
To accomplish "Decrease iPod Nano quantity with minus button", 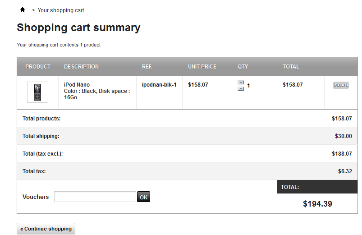I will pyautogui.click(x=241, y=88).
